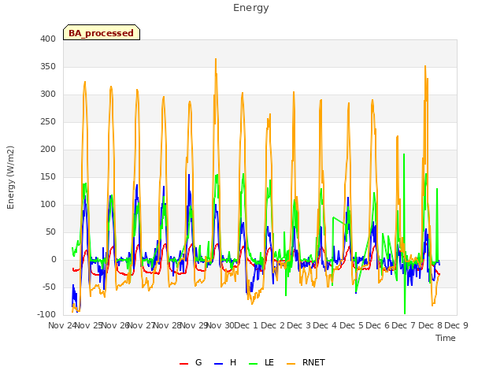Click the y-axis tick value 200
The image size is (504, 378).
coord(48,149)
